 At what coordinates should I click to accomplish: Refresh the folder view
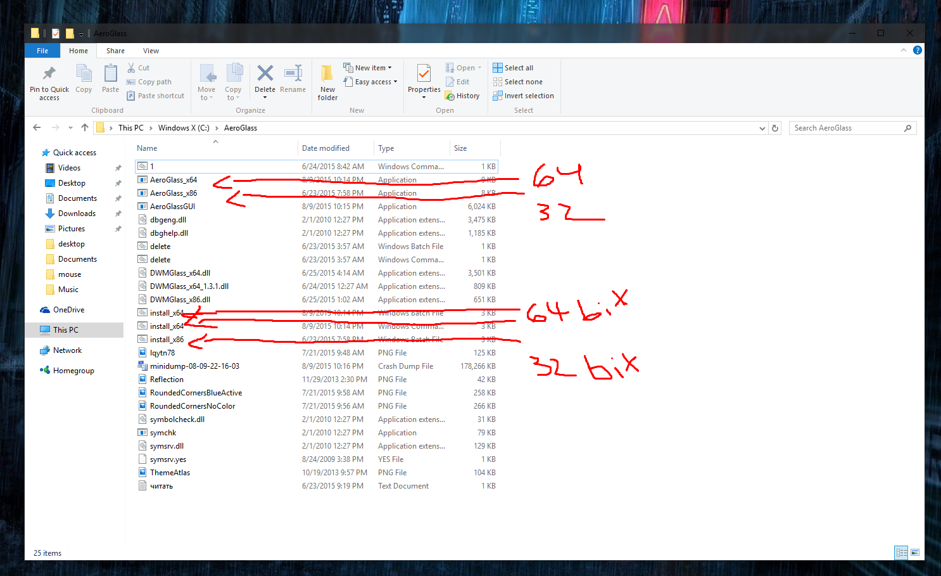(x=775, y=128)
